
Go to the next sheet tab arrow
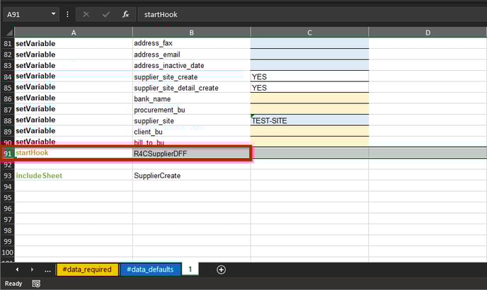[x=32, y=269]
